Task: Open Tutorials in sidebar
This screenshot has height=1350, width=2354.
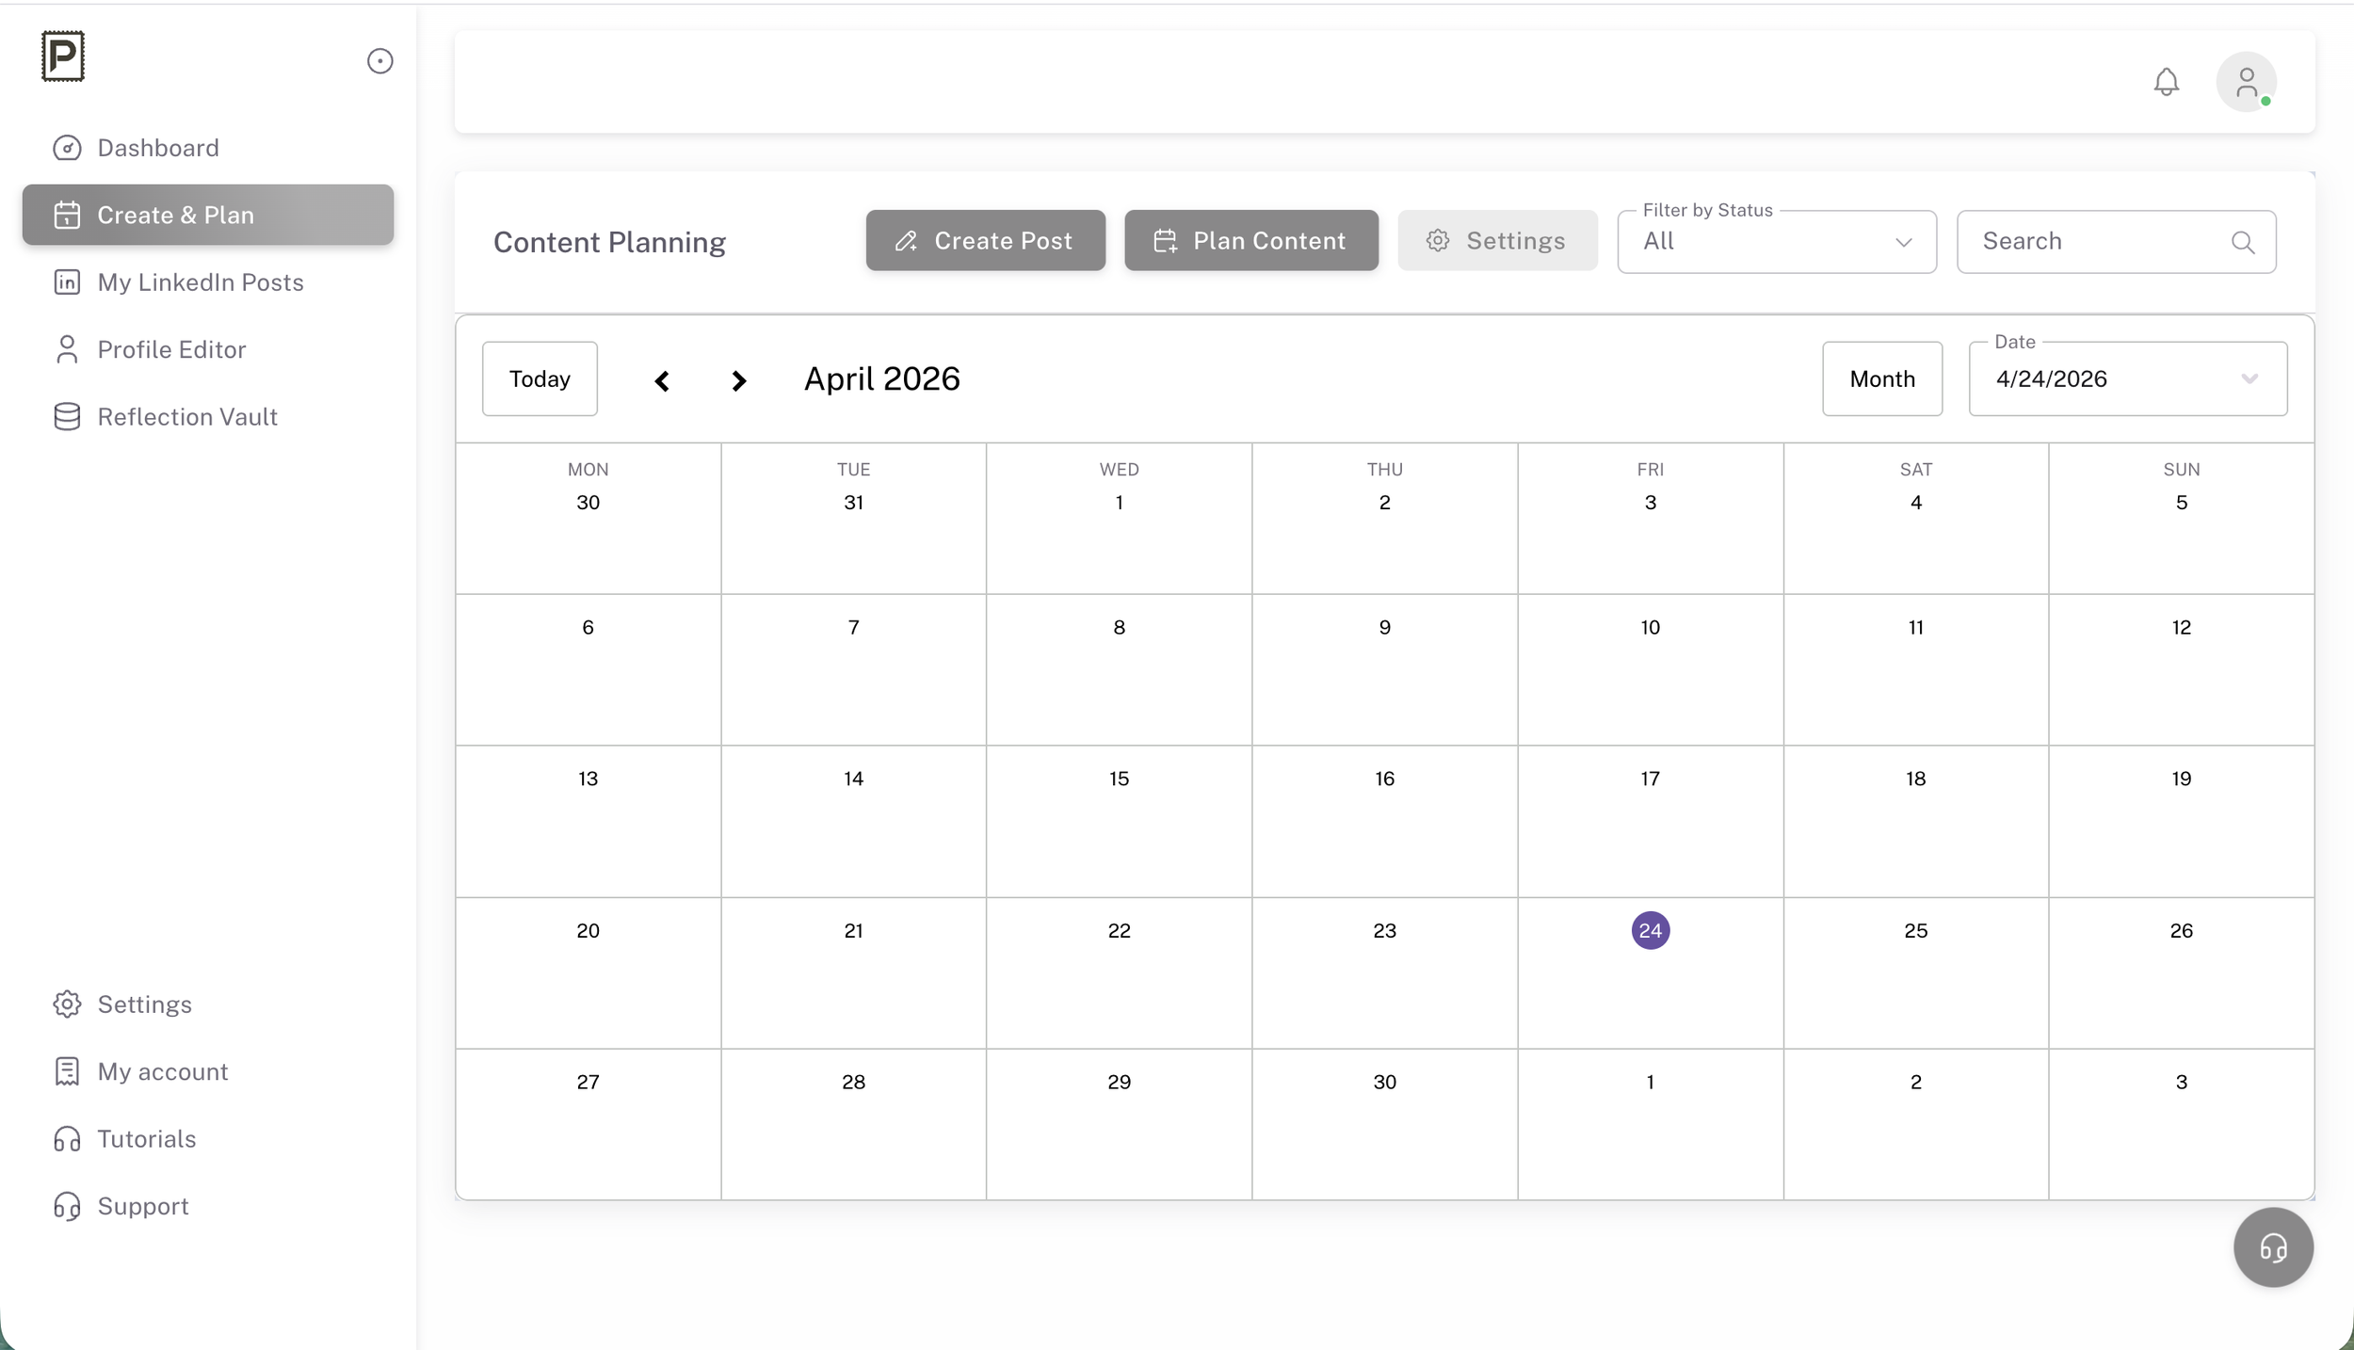Action: tap(146, 1139)
